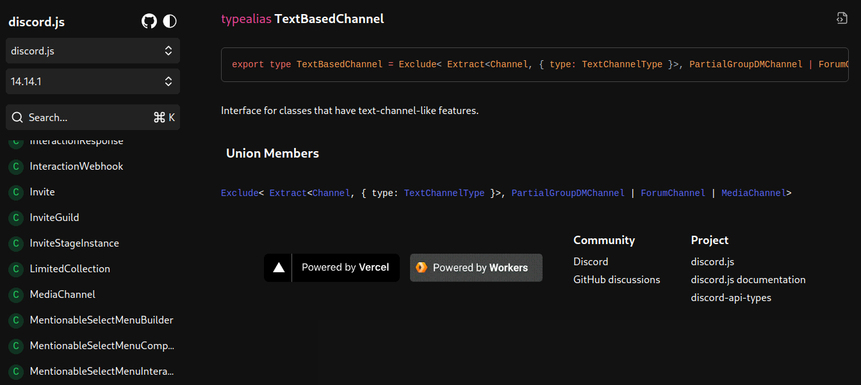Image resolution: width=861 pixels, height=385 pixels.
Task: Click the Vercel triangle logo
Action: point(278,267)
